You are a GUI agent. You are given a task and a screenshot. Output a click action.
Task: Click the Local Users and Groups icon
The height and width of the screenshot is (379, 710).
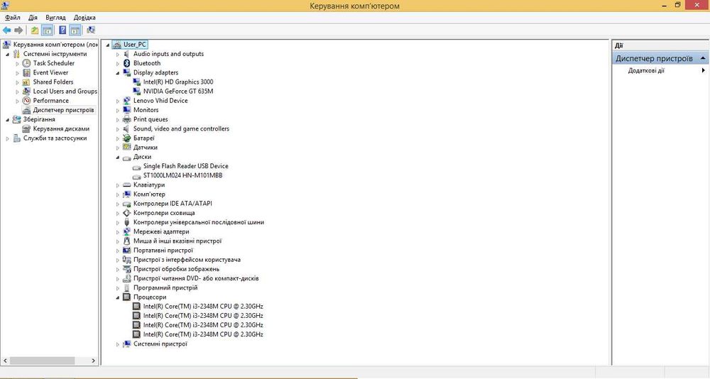pyautogui.click(x=27, y=92)
